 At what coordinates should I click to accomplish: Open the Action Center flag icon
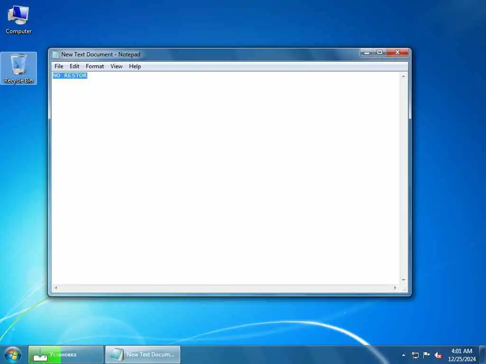[x=427, y=355]
